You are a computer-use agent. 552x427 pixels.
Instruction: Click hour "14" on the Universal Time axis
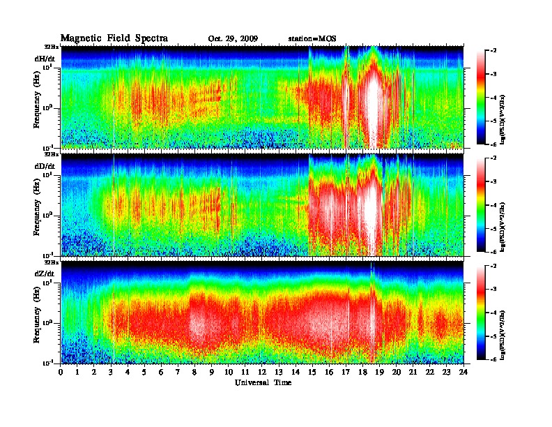[296, 373]
